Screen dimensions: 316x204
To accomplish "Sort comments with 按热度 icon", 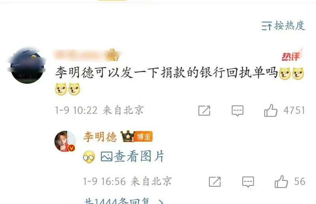I will point(267,26).
